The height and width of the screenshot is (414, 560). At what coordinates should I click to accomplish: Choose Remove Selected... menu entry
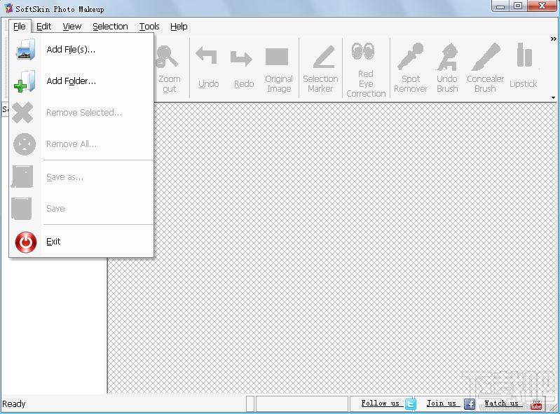[81, 113]
